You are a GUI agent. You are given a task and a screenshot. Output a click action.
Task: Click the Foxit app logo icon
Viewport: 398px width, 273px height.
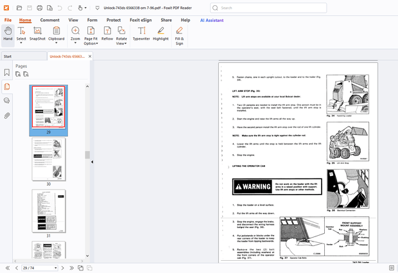point(6,8)
